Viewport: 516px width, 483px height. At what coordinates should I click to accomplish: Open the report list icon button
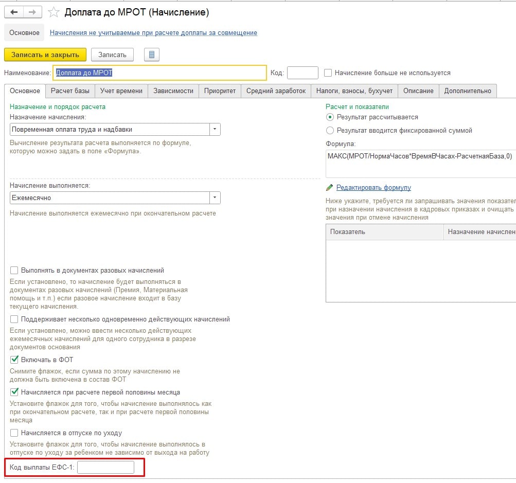(x=152, y=55)
